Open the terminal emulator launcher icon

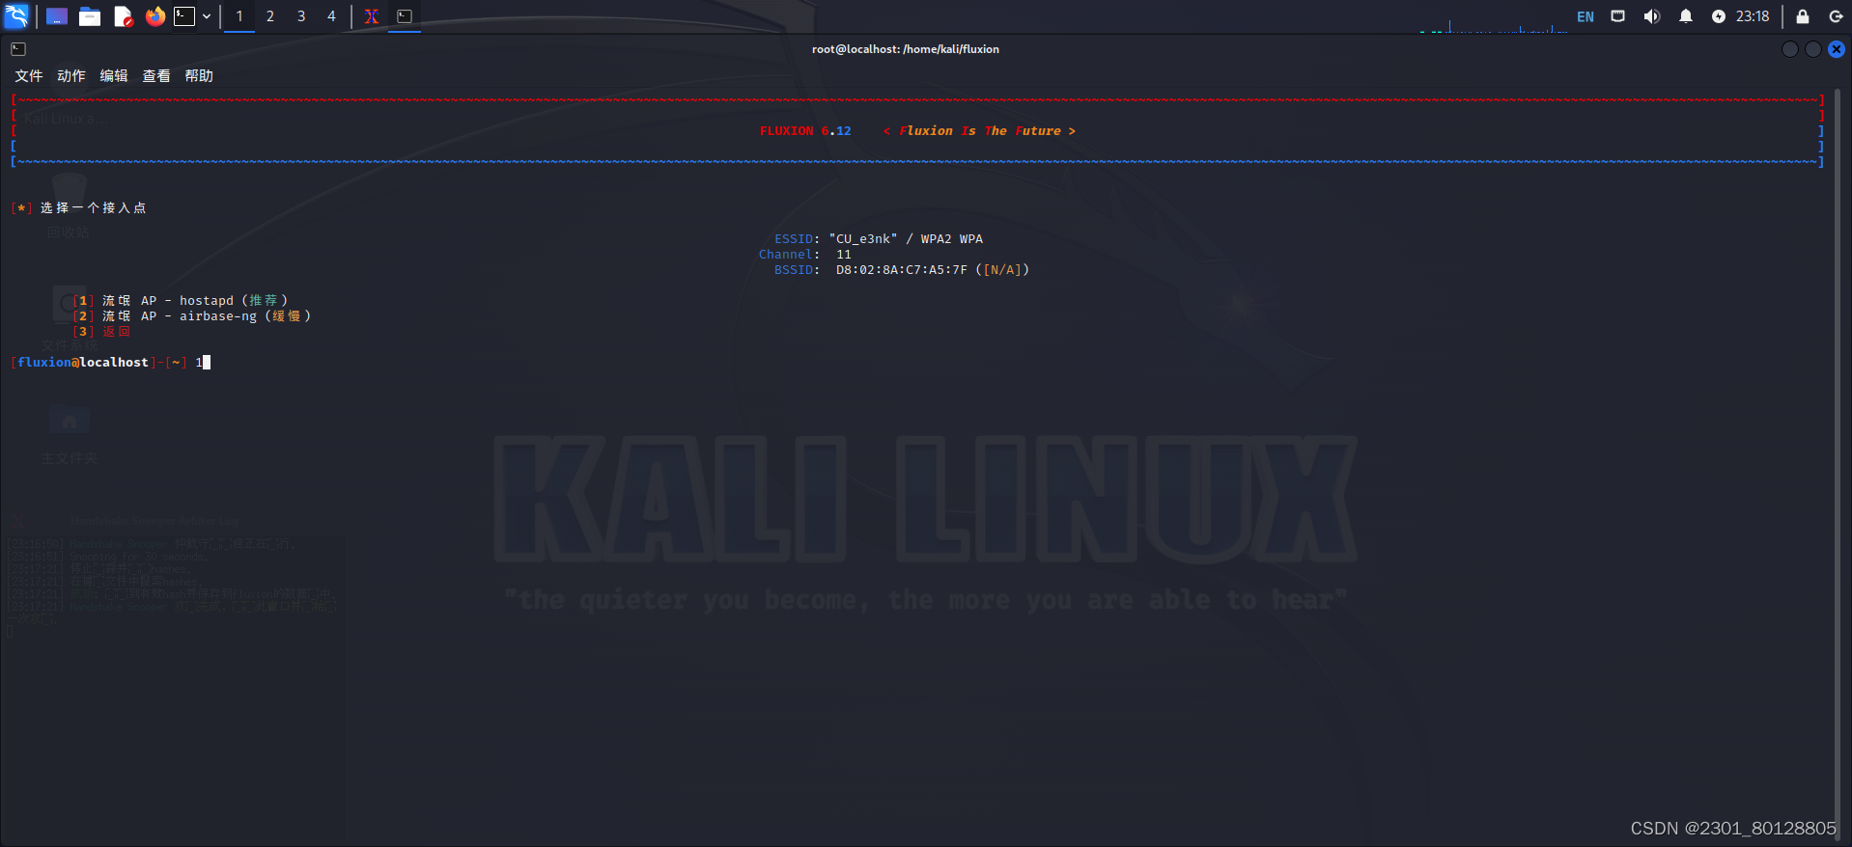coord(184,16)
